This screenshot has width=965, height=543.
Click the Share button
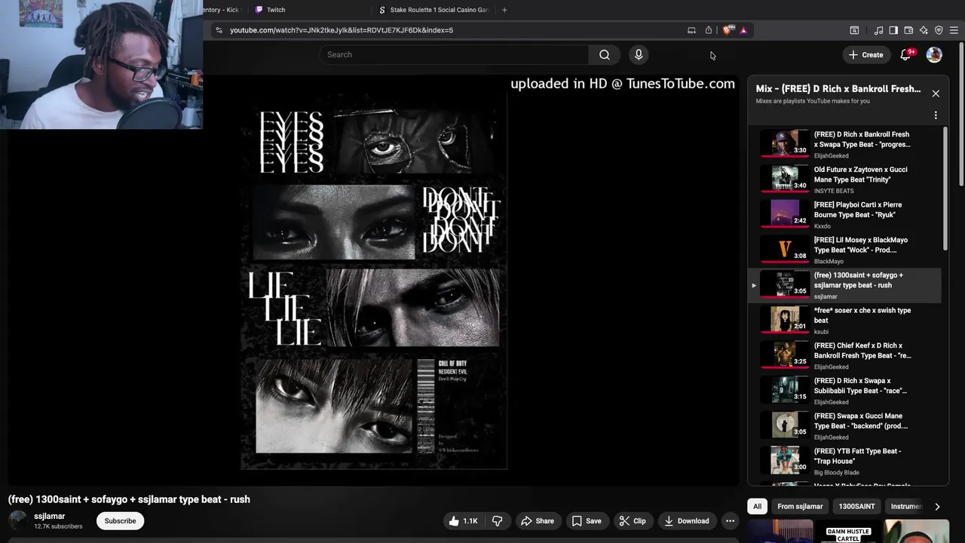[x=538, y=520]
